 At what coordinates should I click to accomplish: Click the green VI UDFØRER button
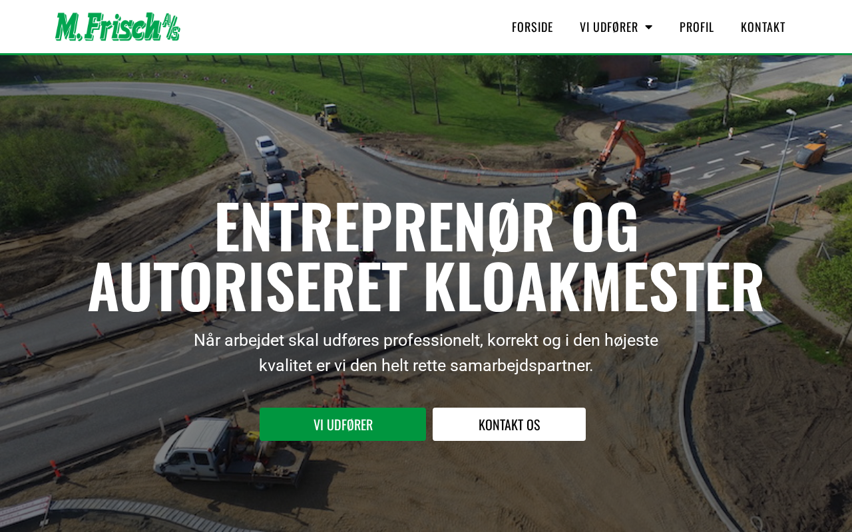point(343,424)
